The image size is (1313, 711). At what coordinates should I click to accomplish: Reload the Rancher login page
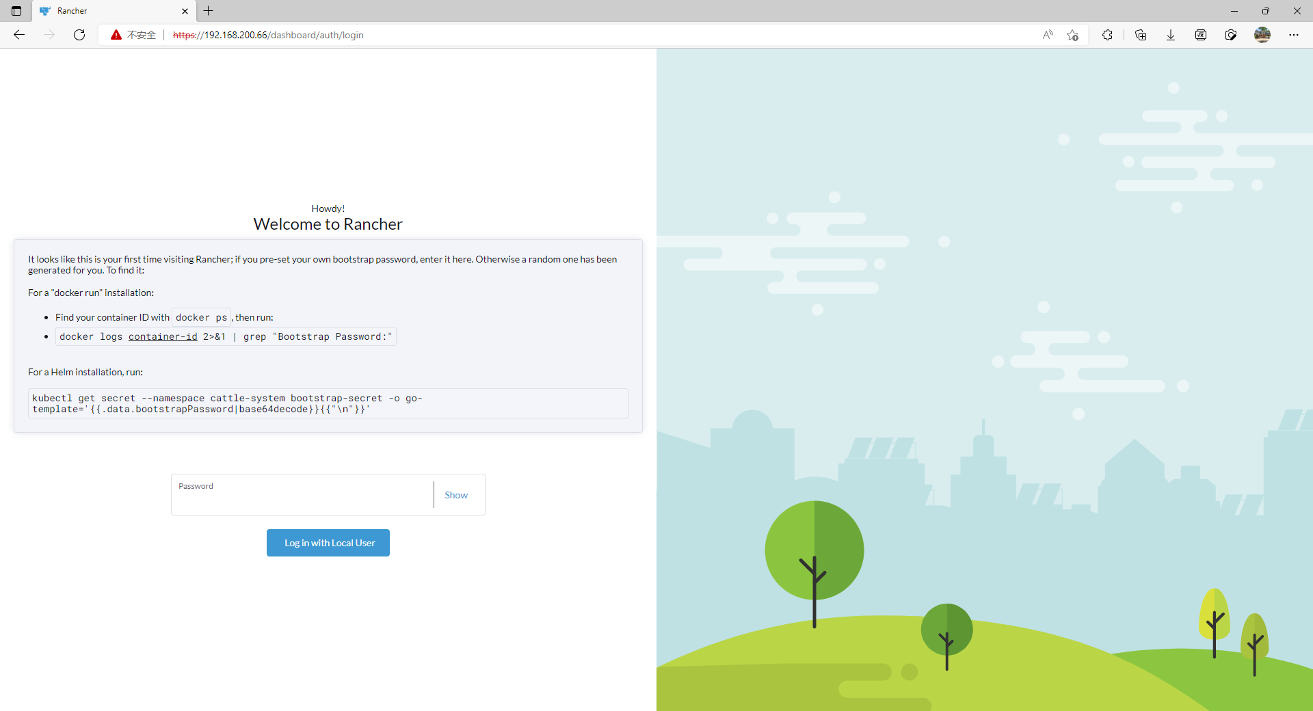pyautogui.click(x=79, y=35)
